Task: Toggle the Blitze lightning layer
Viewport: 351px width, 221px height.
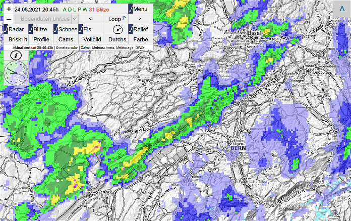Action: tap(31, 29)
